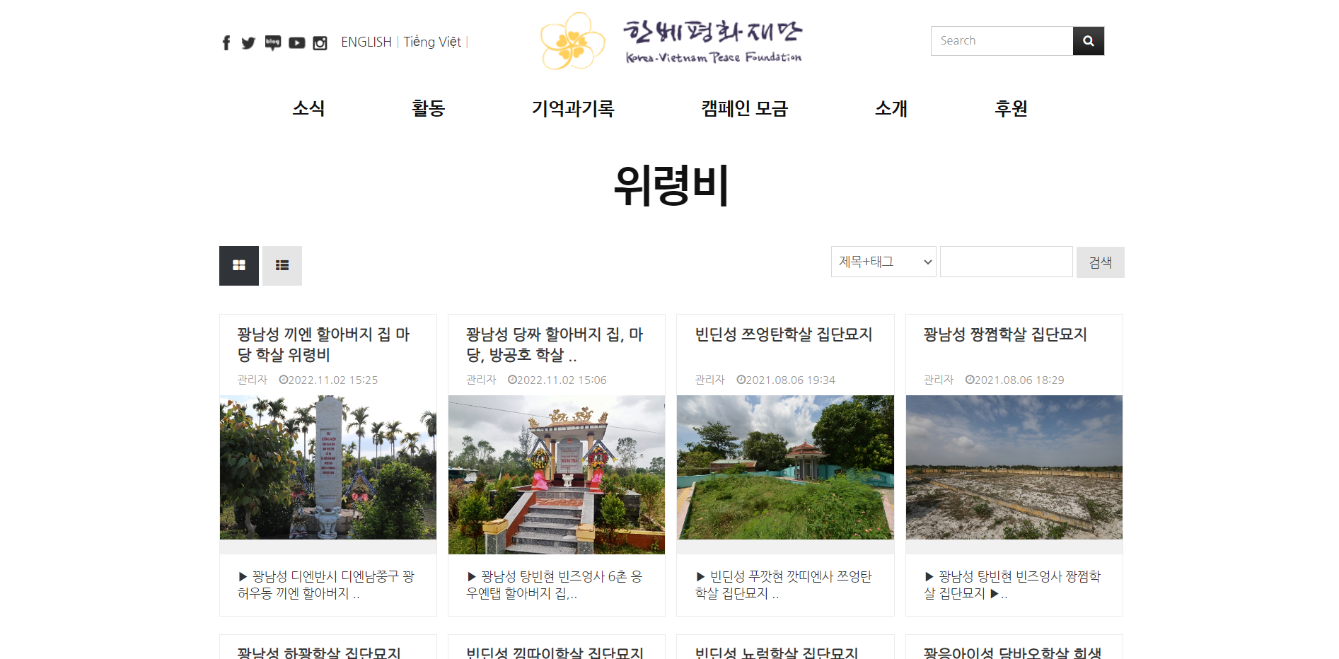The height and width of the screenshot is (659, 1339).
Task: Focus the header Search text box
Action: point(1002,41)
